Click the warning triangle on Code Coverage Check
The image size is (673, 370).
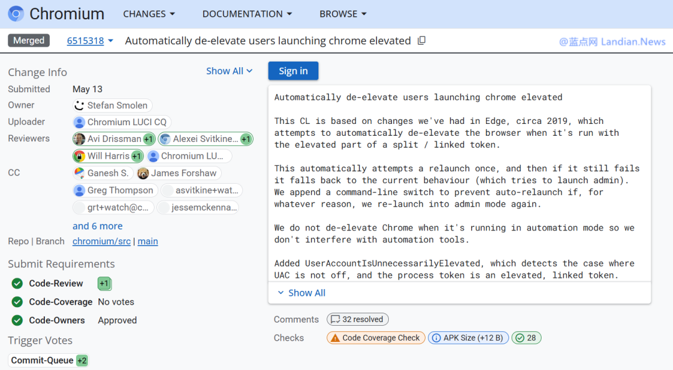(x=335, y=338)
